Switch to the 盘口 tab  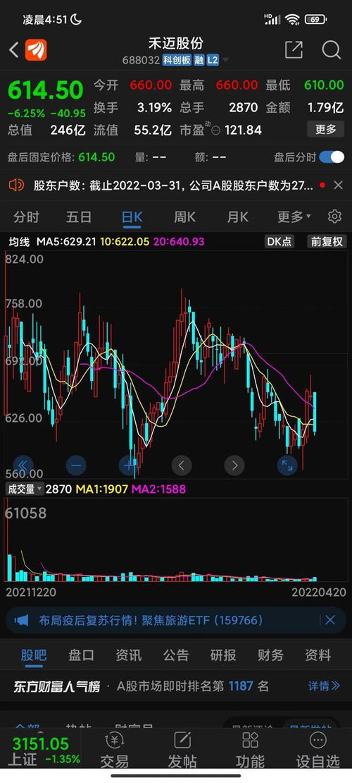coord(81,655)
